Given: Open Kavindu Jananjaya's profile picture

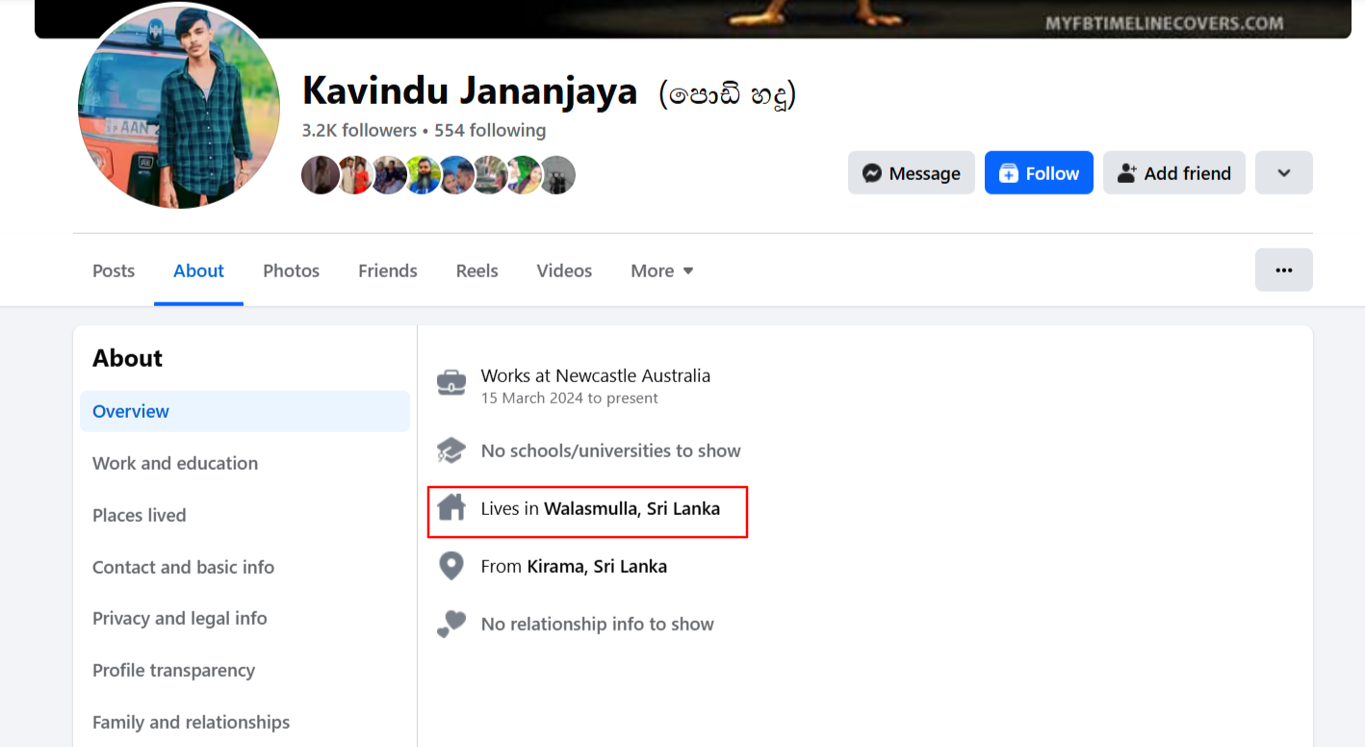Looking at the screenshot, I should [x=179, y=108].
